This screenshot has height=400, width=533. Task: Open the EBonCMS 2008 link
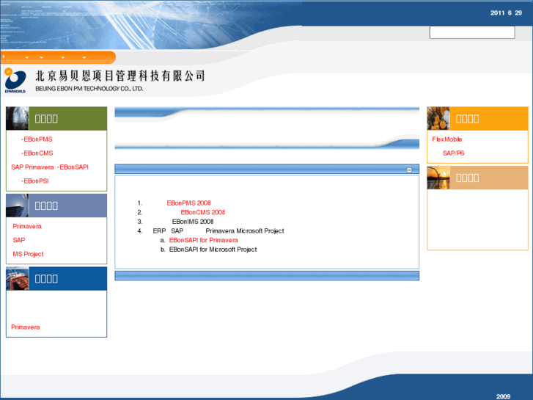[x=203, y=212]
